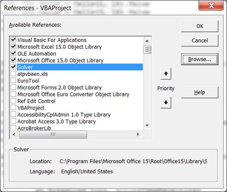Select OLE Automation row text

coord(37,54)
